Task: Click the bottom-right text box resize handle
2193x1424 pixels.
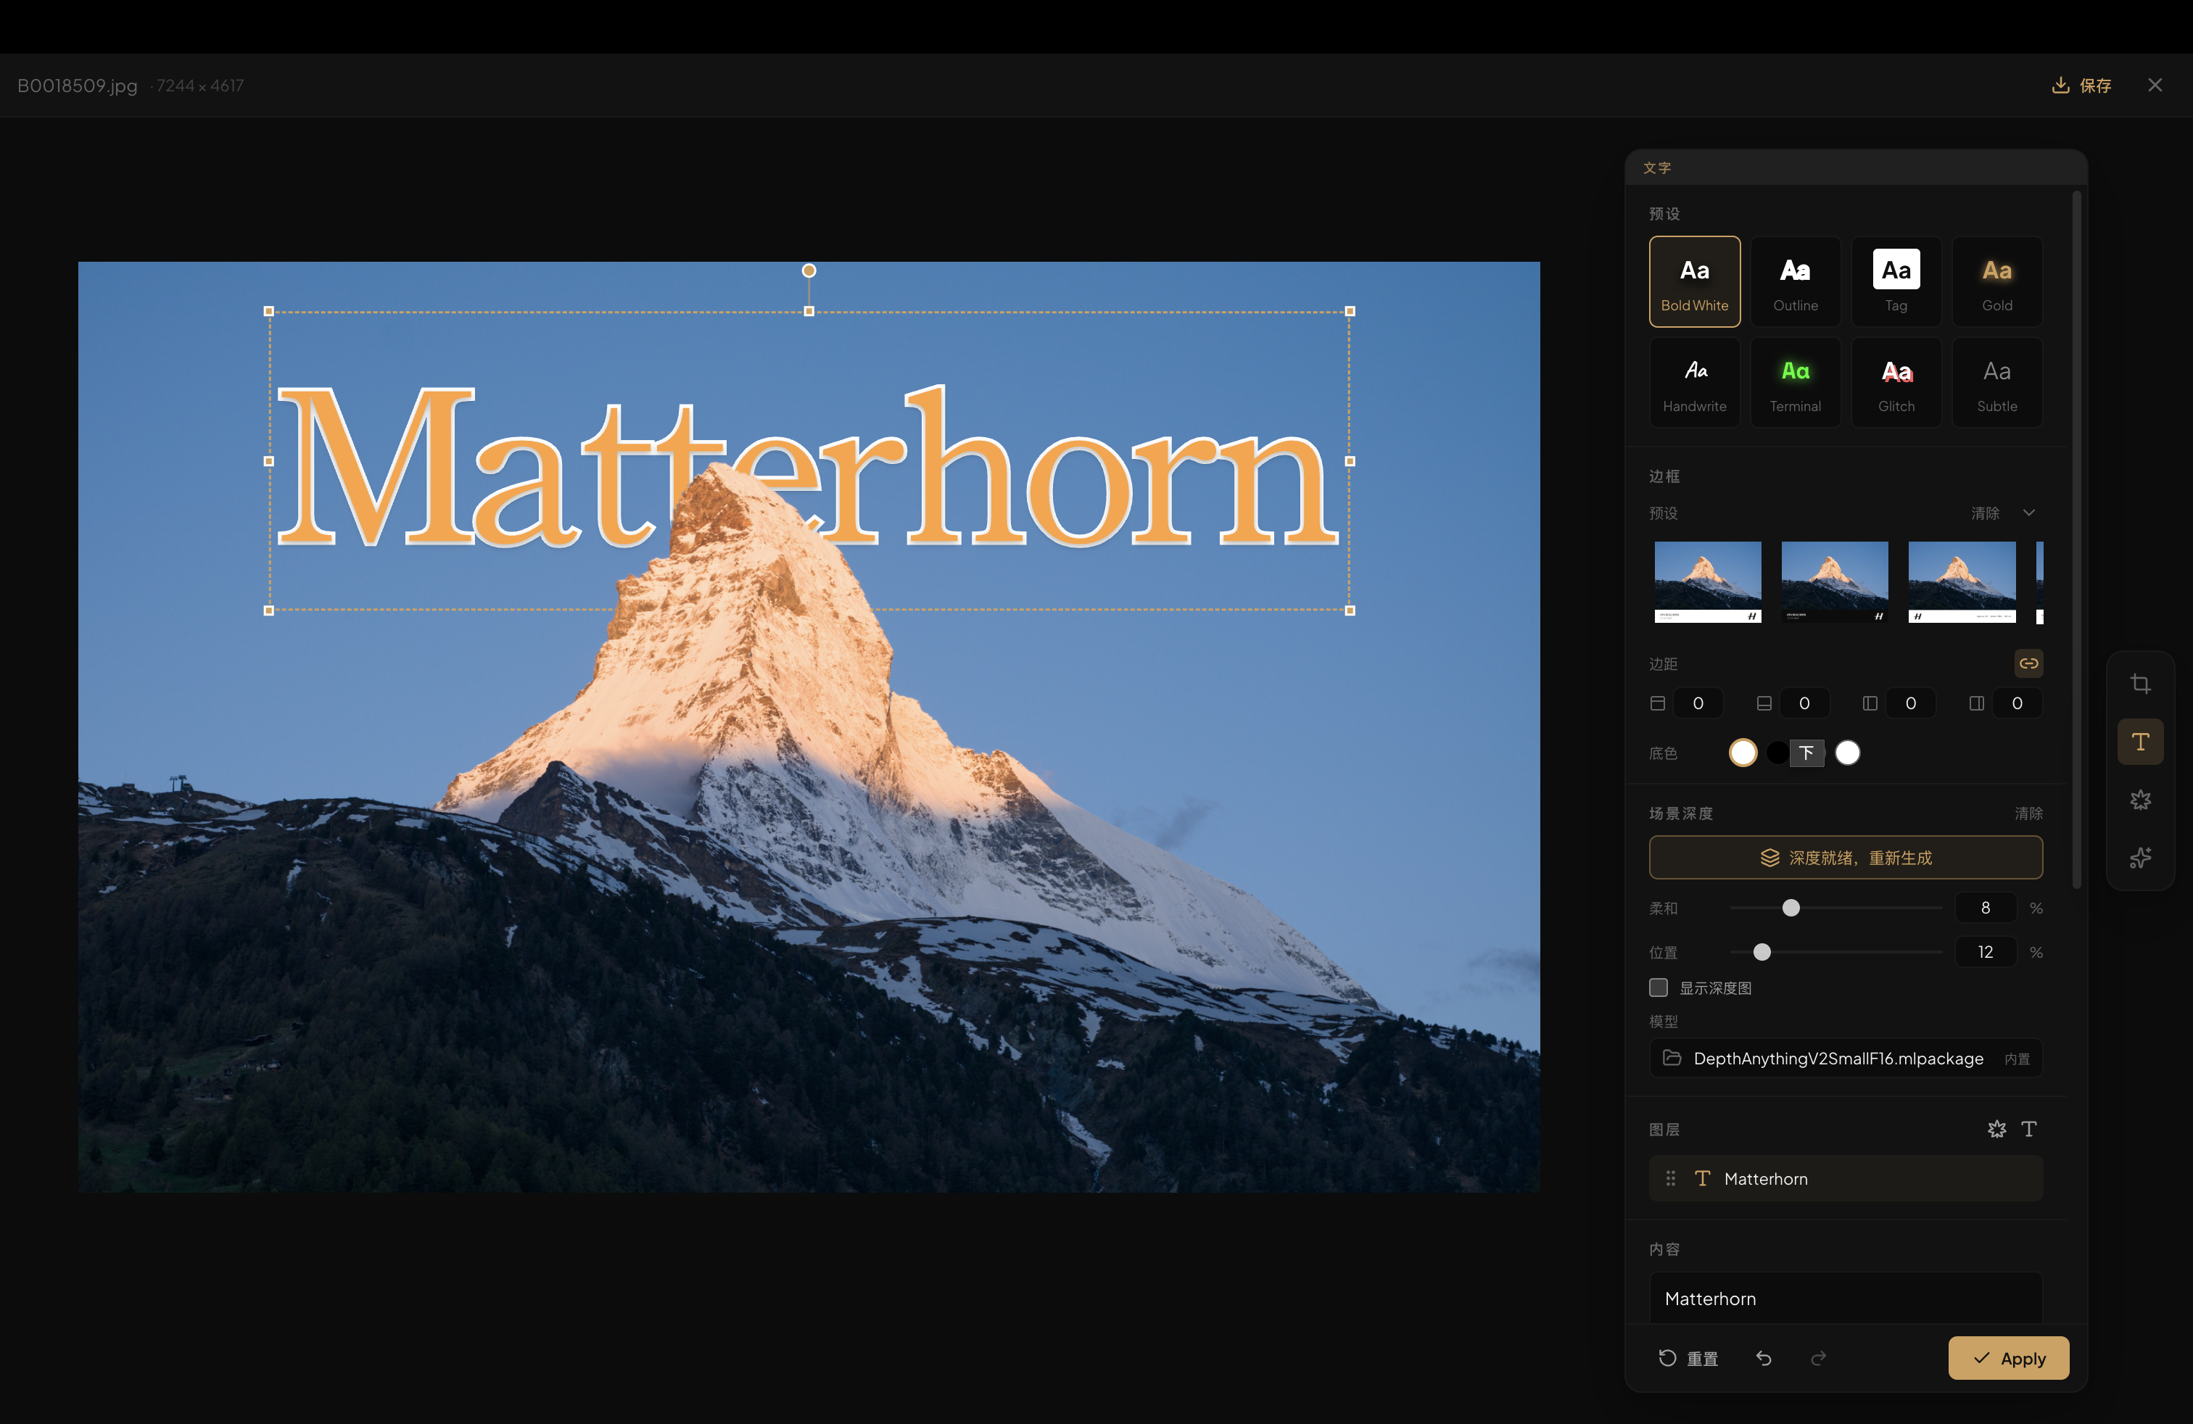Action: pyautogui.click(x=1349, y=610)
